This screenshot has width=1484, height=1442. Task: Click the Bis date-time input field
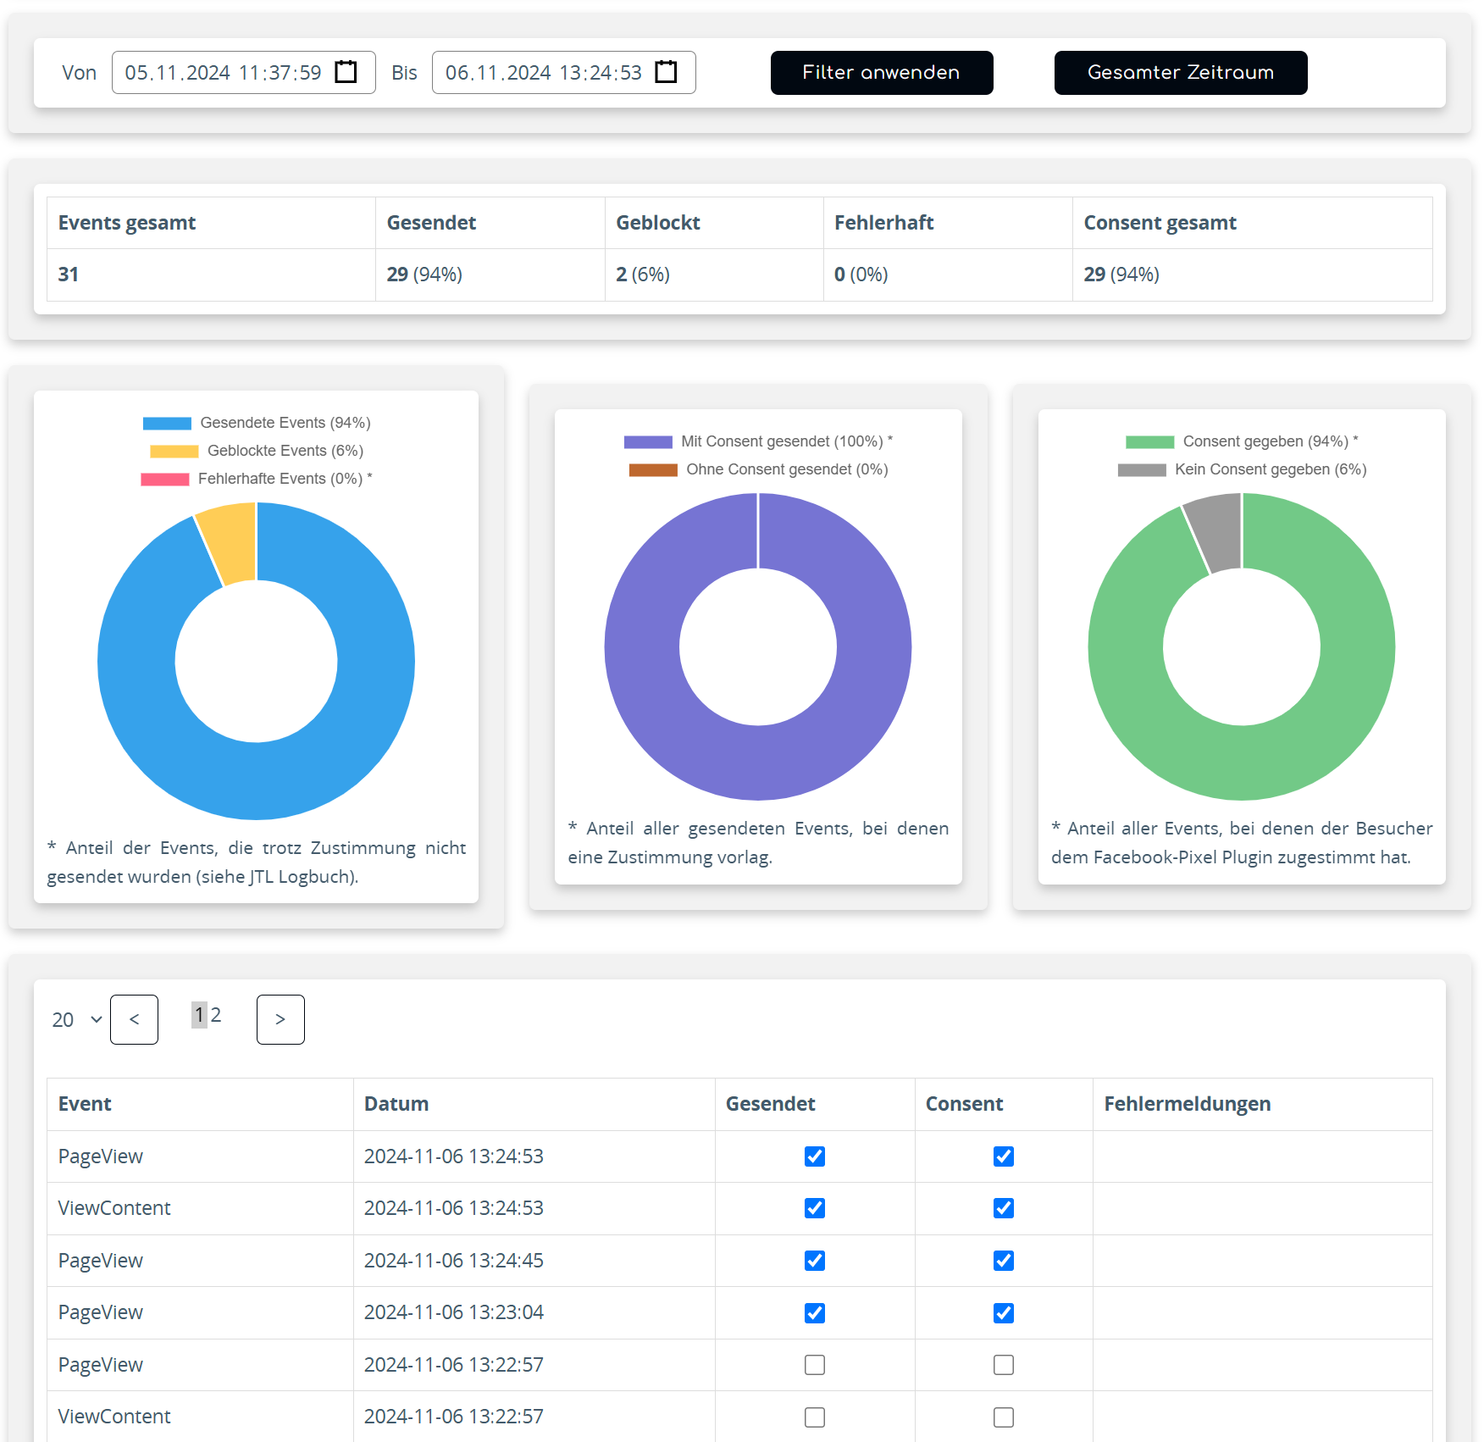pyautogui.click(x=564, y=72)
